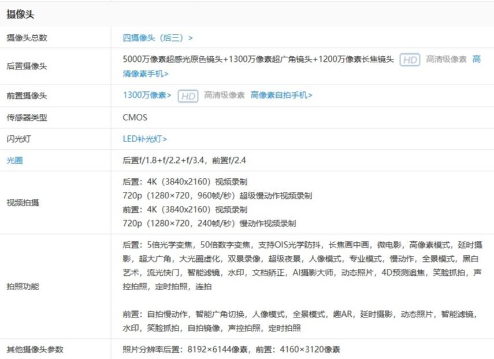494x359 pixels.
Task: Select the 前置：4K（3840x2160）视频录制 line
Action: pos(185,210)
